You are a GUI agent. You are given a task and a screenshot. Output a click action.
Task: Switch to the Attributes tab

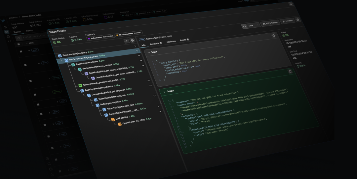click(x=171, y=42)
